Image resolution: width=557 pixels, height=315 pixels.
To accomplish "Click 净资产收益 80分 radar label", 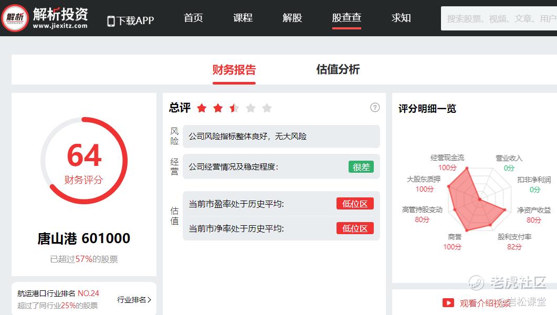I will [x=534, y=215].
